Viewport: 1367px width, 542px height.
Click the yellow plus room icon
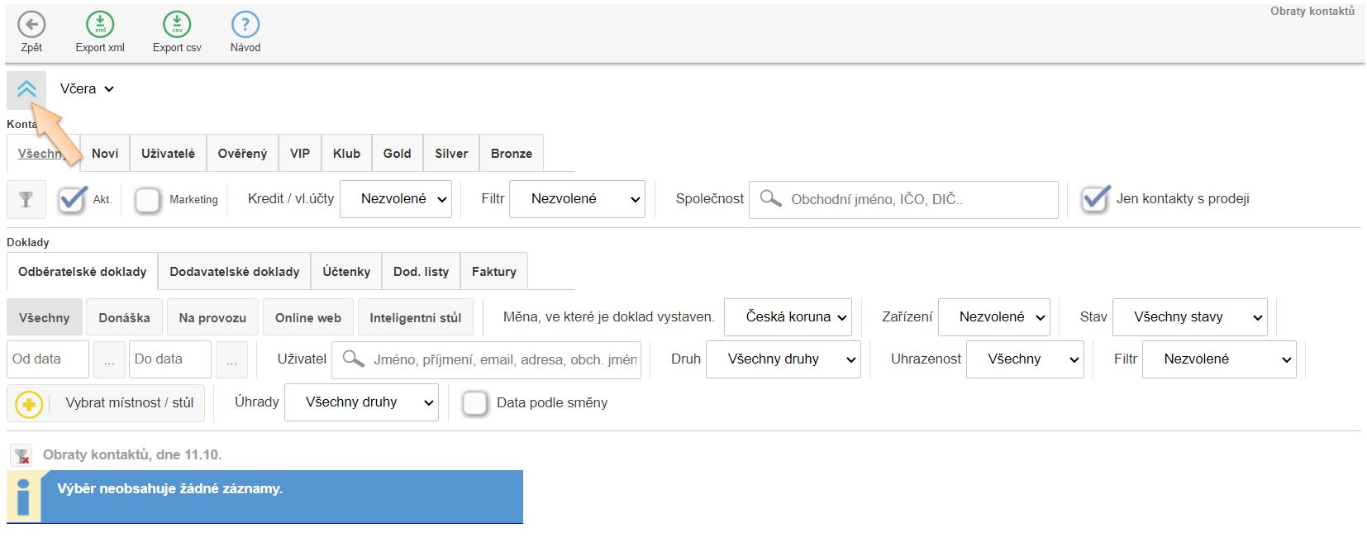click(x=29, y=404)
